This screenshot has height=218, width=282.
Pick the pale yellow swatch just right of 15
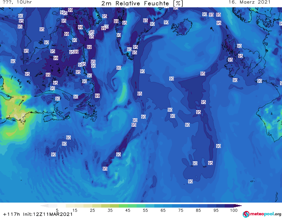79,206
